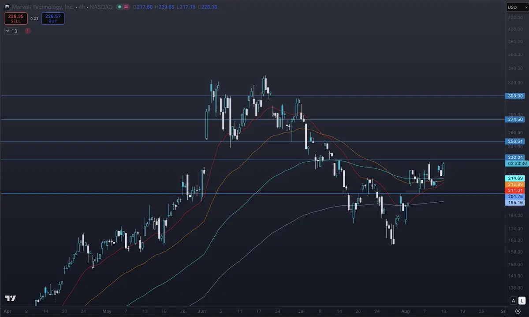Click the cyan 214.69 moving average label
This screenshot has height=317, width=529.
[514, 178]
